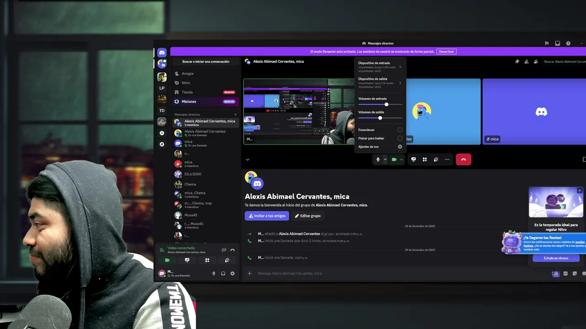Hang up with the red disconnect button
Image resolution: width=586 pixels, height=329 pixels.
[x=463, y=159]
